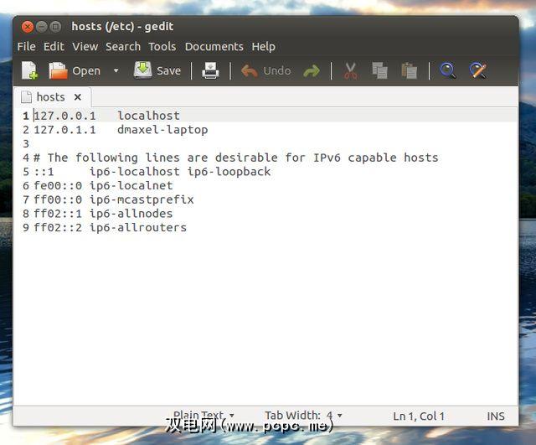The image size is (536, 445).
Task: Place cursor on empty line 3
Action: point(274,143)
